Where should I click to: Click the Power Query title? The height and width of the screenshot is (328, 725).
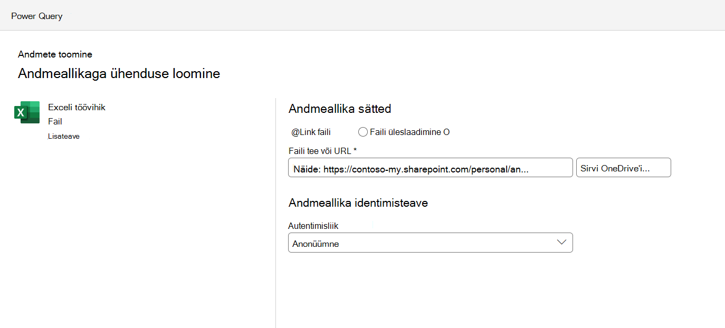37,16
